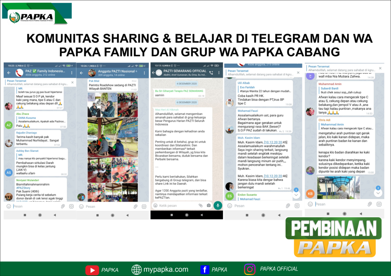
Task: Tap back arrow in PAZ Family Indonesia header
Action: click(9, 73)
